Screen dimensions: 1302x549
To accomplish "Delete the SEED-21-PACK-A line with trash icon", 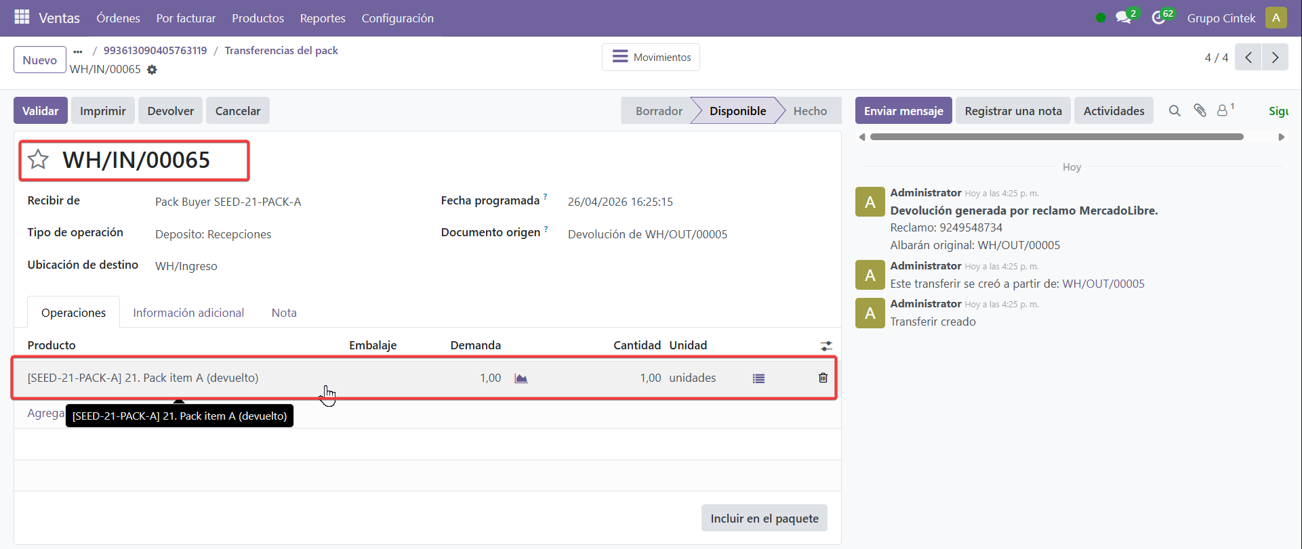I will pyautogui.click(x=823, y=378).
